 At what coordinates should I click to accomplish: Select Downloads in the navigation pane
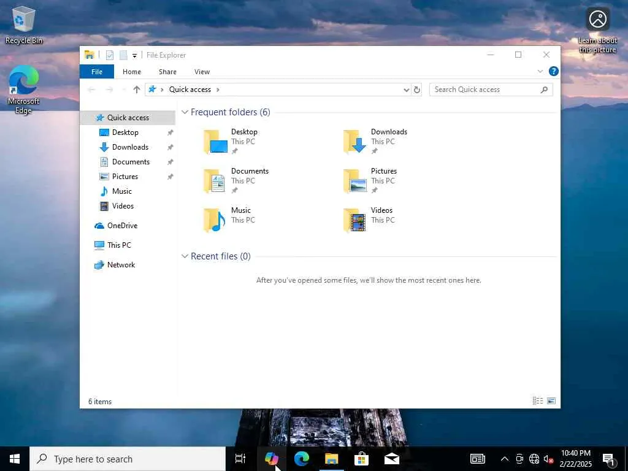pyautogui.click(x=130, y=147)
